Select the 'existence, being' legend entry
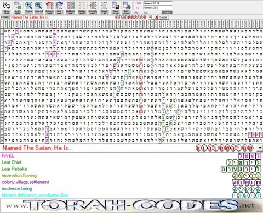The width and height of the screenshot is (263, 213). click(17, 188)
